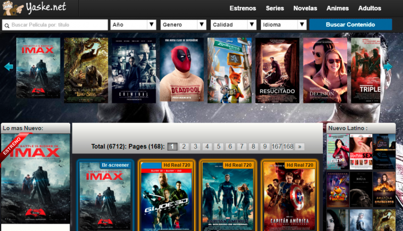Go to page 167
The width and height of the screenshot is (403, 231).
[x=276, y=147]
